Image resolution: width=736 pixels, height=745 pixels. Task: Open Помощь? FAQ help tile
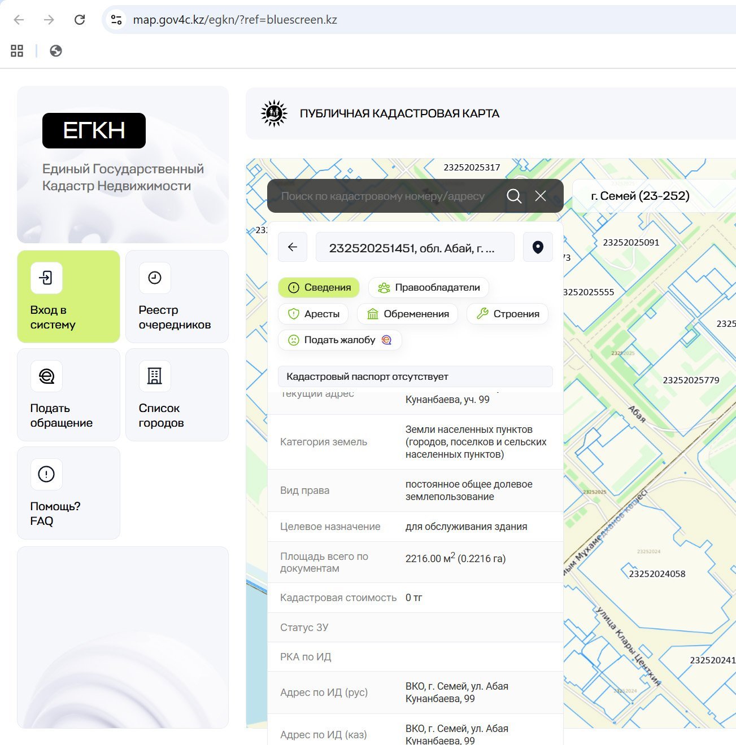click(x=68, y=493)
